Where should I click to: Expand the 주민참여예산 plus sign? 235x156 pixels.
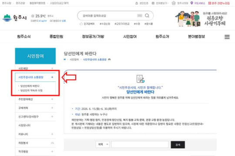52,99
